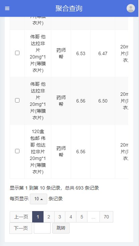The height and width of the screenshot is (246, 139).
Task: Select current page 1 button
Action: (x=38, y=217)
